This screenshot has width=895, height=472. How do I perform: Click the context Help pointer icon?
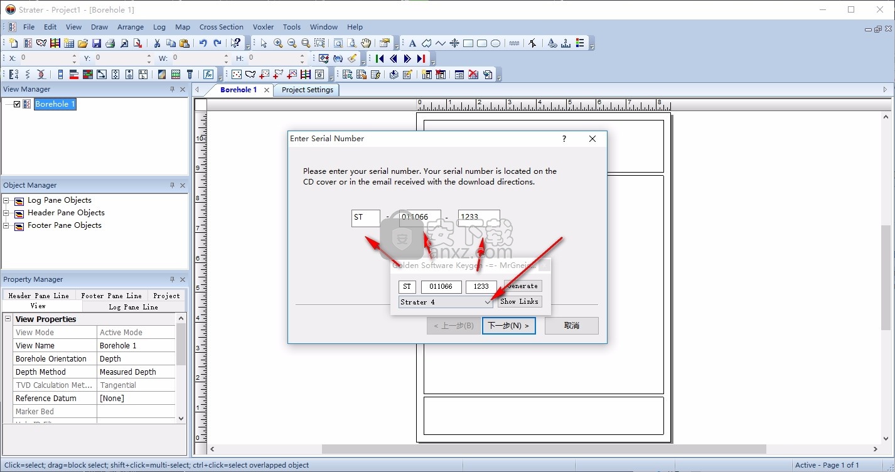(236, 43)
